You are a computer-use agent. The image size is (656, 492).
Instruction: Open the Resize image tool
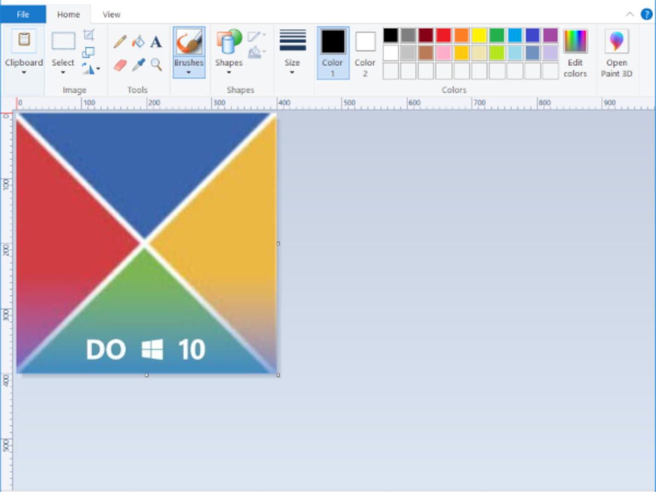89,52
